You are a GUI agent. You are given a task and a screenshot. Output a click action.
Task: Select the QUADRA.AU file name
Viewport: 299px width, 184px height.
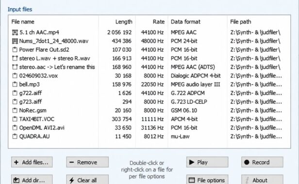[34, 137]
